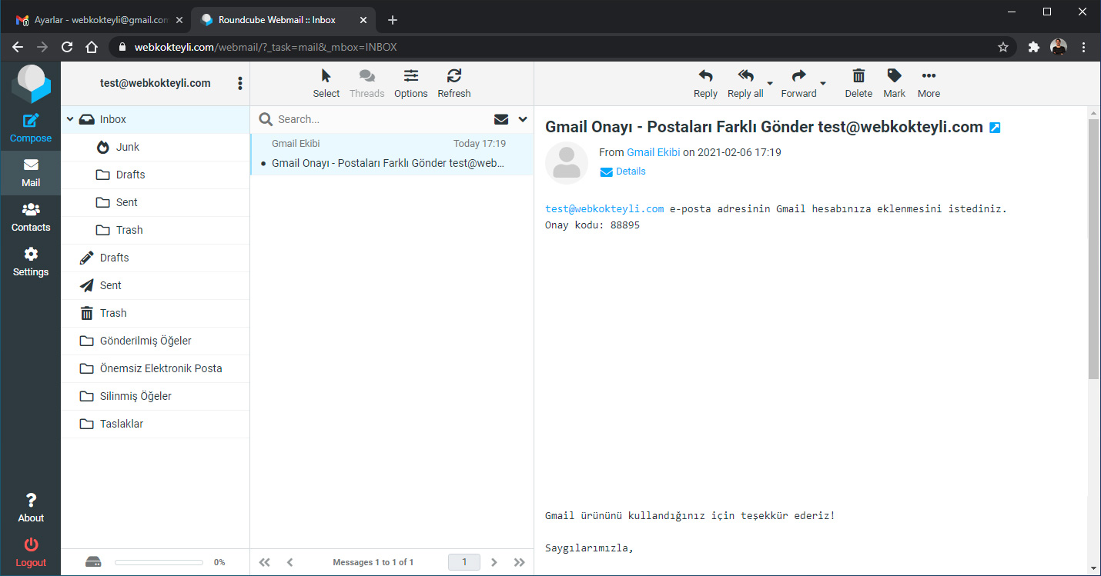Click the disk quota usage bar
The image size is (1101, 576).
pos(159,562)
